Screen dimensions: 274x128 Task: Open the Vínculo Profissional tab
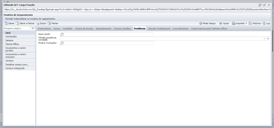[159, 28]
